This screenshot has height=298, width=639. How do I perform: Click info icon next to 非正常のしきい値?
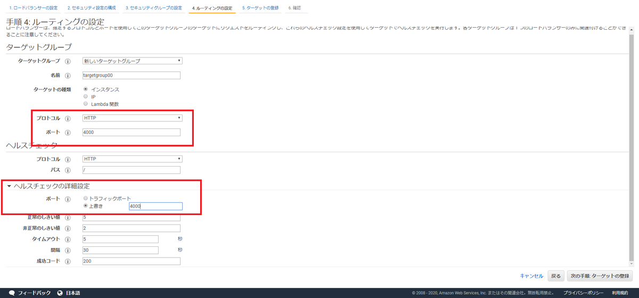point(68,228)
